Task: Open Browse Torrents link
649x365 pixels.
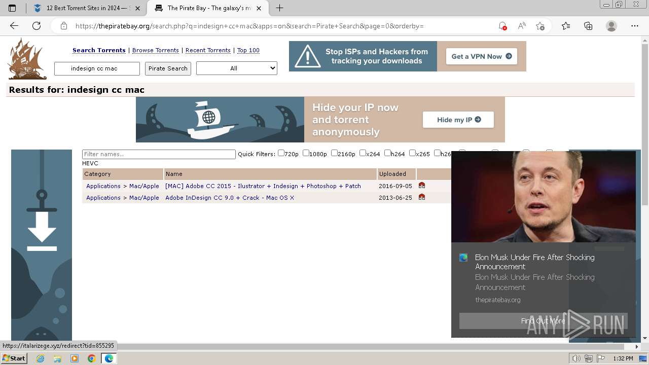Action: pos(156,50)
